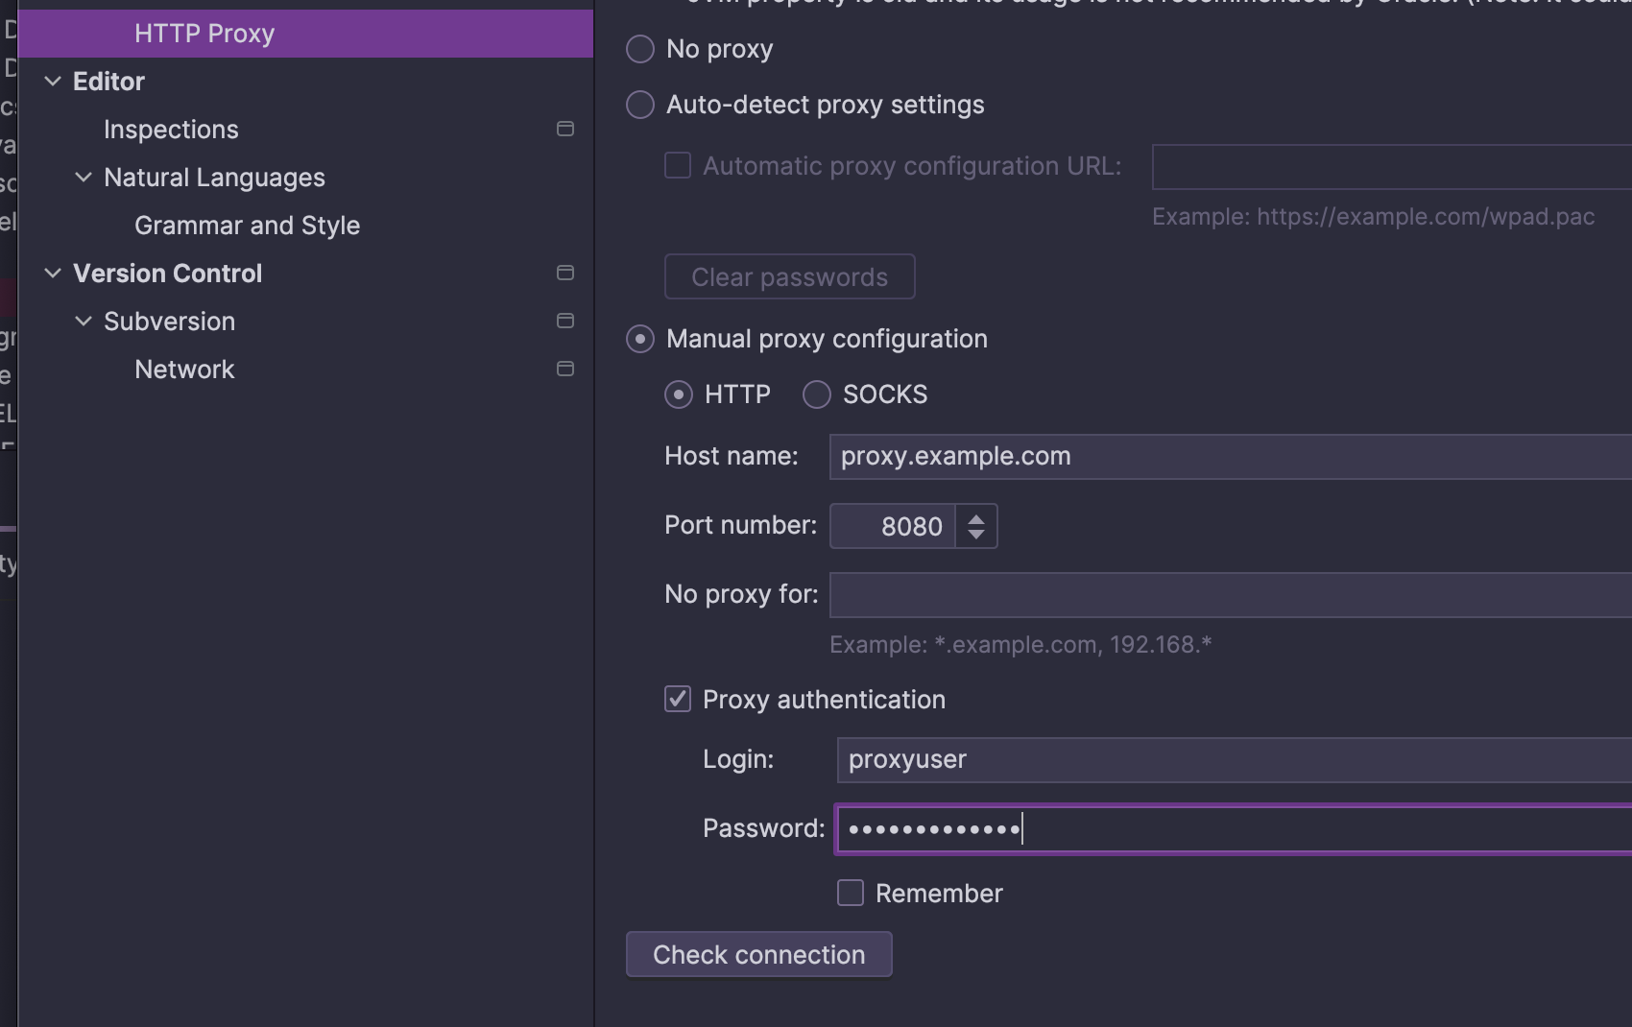The image size is (1632, 1027).
Task: Increase port number with up arrow
Action: [x=976, y=518]
